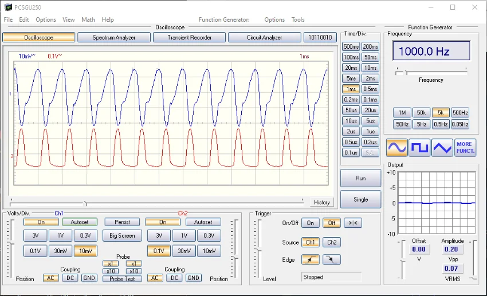Click Ch1 Autoset button
This screenshot has width=487, height=296.
tap(80, 222)
